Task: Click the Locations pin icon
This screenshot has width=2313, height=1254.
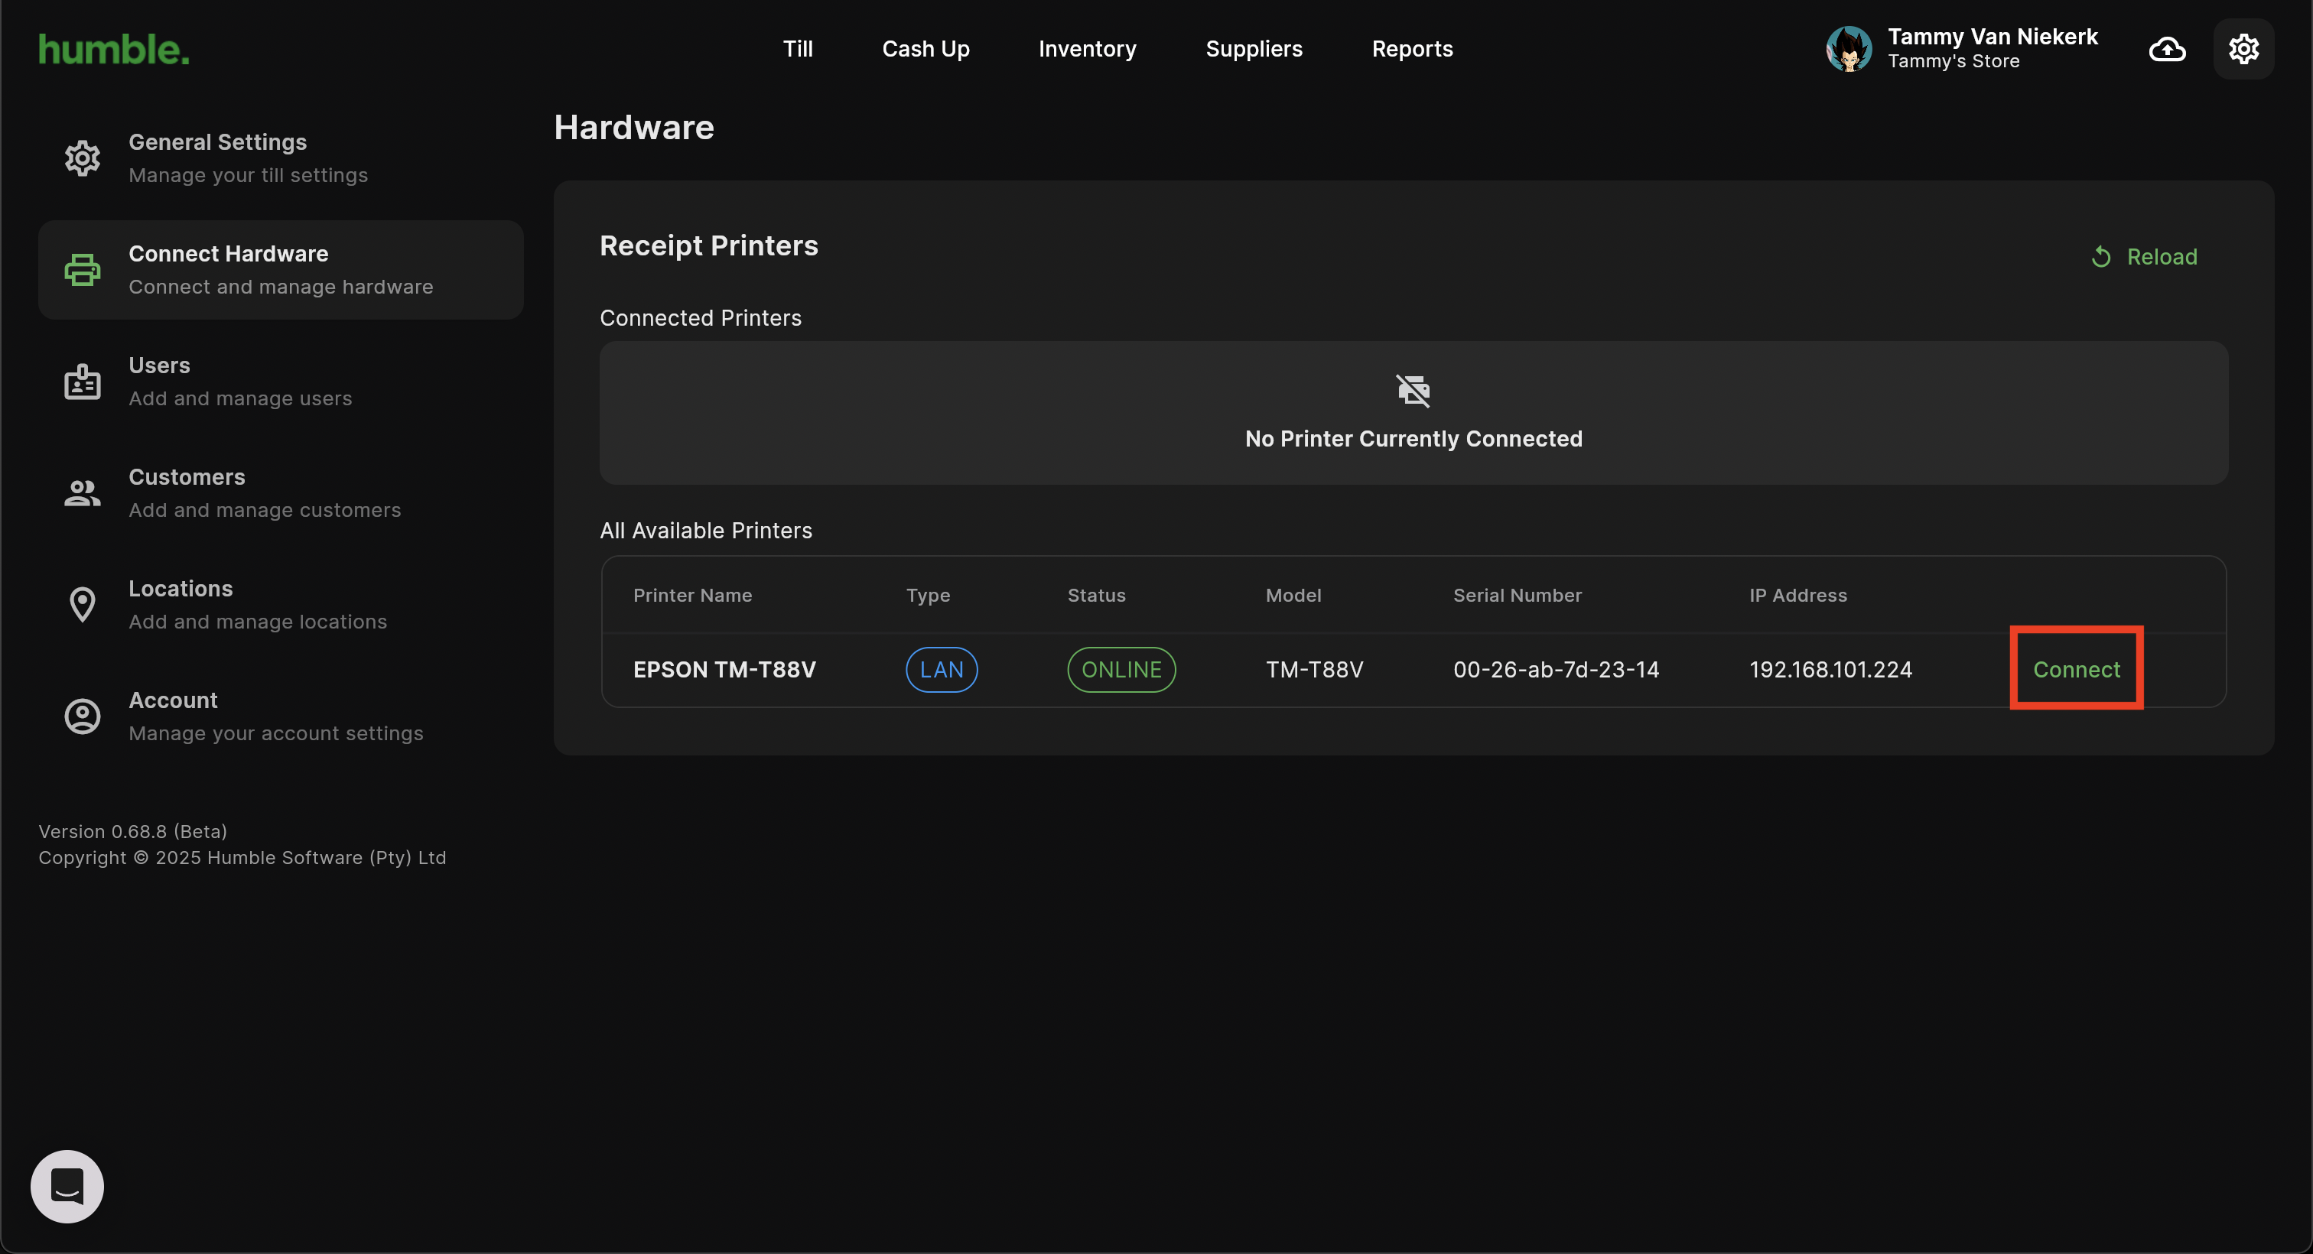Action: [x=83, y=604]
